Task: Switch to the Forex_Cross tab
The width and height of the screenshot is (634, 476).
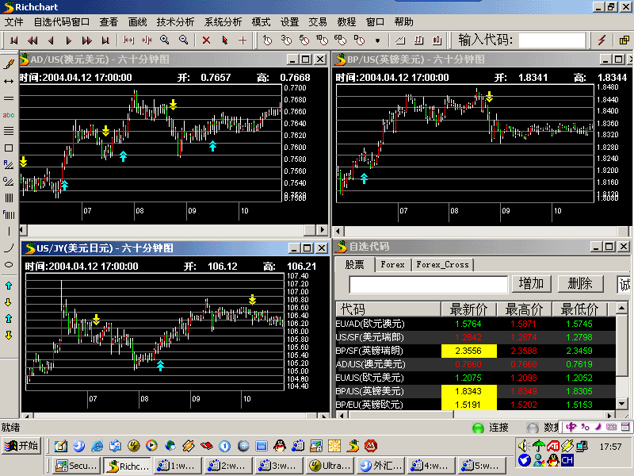Action: [x=442, y=265]
